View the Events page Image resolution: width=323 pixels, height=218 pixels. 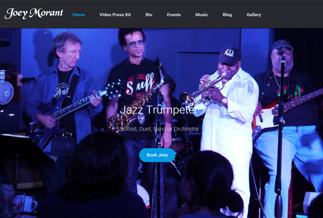(x=174, y=15)
